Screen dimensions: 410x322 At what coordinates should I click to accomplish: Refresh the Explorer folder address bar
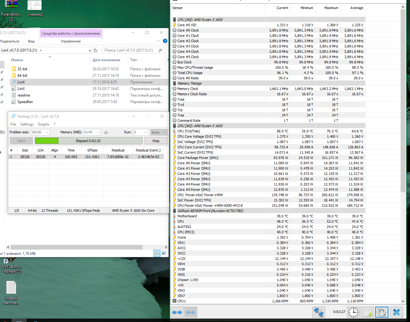95,50
